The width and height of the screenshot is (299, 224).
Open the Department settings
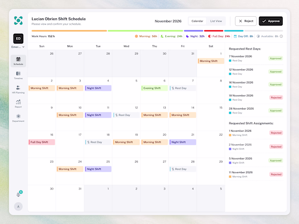tap(18, 118)
